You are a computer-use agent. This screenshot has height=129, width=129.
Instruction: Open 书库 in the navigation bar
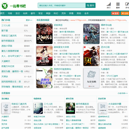[x=10, y=13]
